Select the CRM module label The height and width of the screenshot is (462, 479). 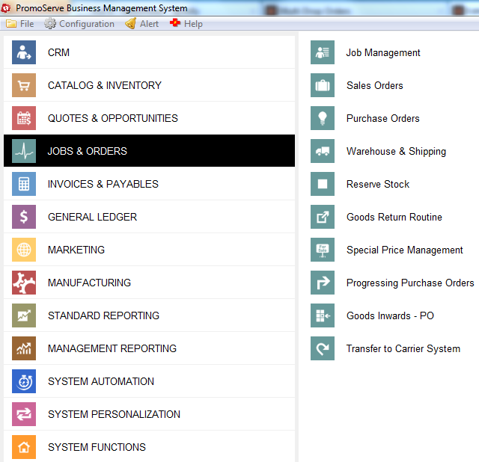[x=58, y=52]
